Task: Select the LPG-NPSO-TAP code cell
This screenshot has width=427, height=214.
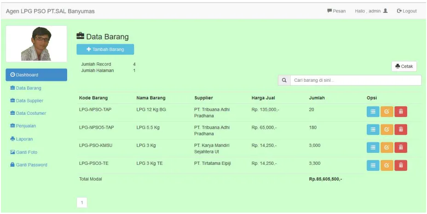Action: pos(95,110)
